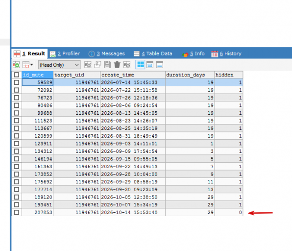Select duration_days value 11 in row 175692

(190, 182)
